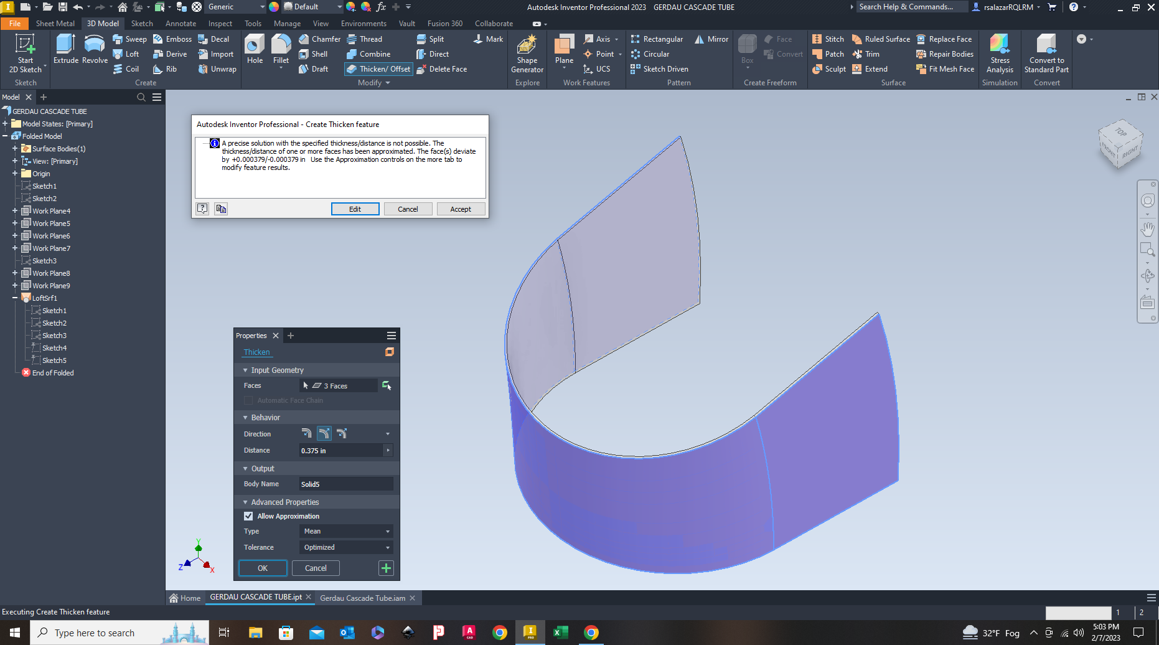Select the Revolve tool
The width and height of the screenshot is (1159, 645).
click(95, 49)
